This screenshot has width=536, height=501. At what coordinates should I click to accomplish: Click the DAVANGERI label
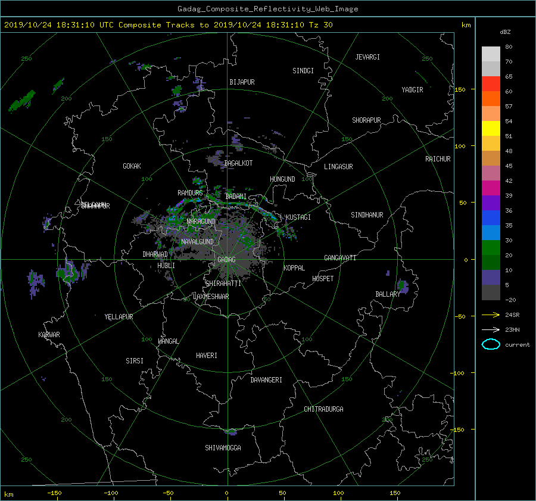pyautogui.click(x=266, y=380)
